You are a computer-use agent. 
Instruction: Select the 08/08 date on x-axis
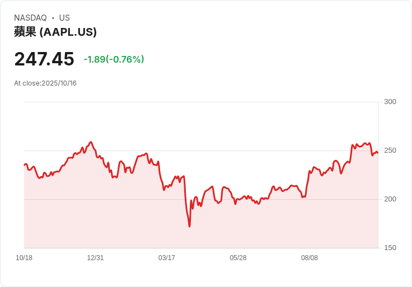310,258
